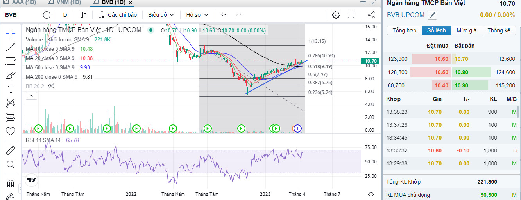Open the Tổng hợp tab

[404, 30]
